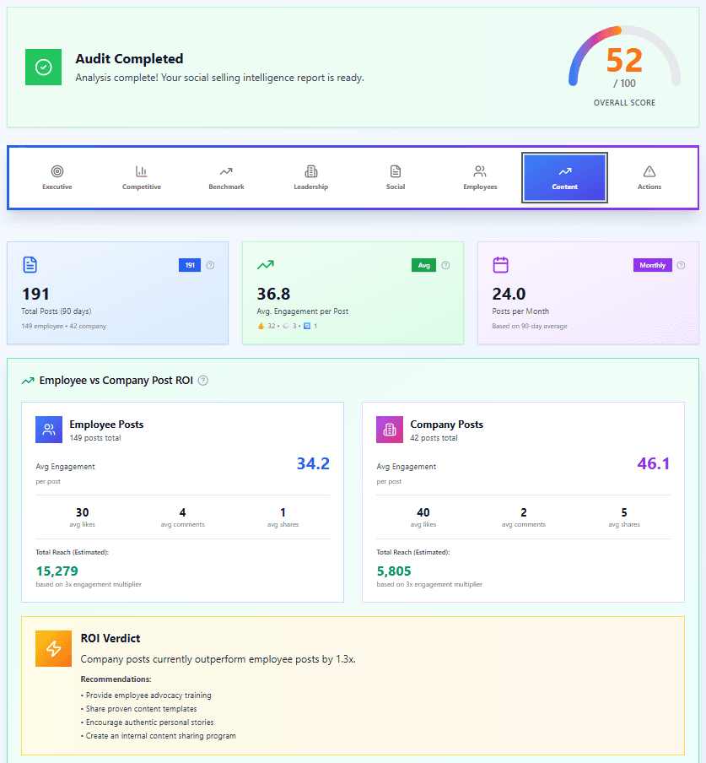Click the OVERALL SCORE label

624,103
